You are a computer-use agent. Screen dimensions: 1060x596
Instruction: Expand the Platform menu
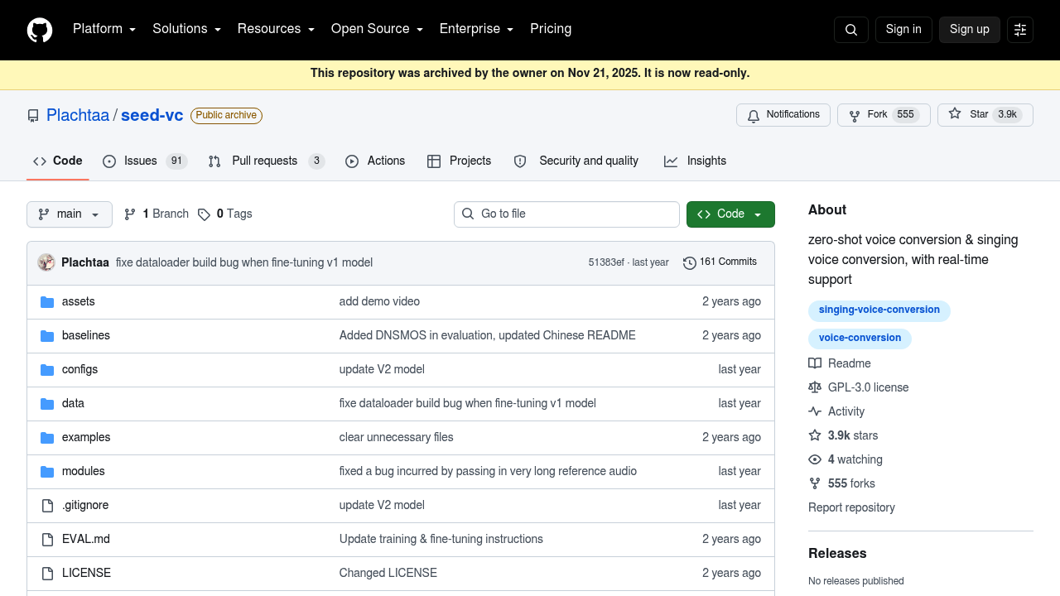(104, 29)
